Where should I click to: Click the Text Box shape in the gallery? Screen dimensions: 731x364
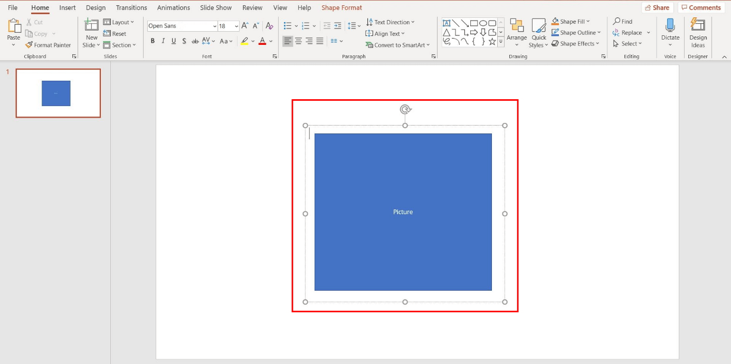click(445, 22)
